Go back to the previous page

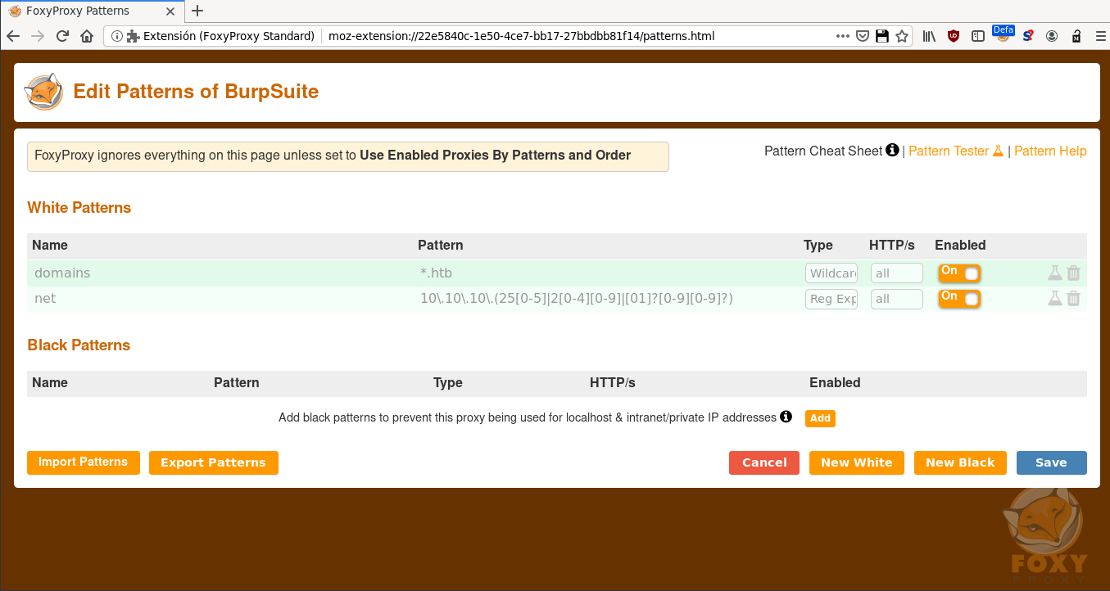coord(13,36)
